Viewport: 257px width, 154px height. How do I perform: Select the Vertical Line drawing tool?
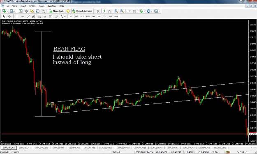(17, 16)
